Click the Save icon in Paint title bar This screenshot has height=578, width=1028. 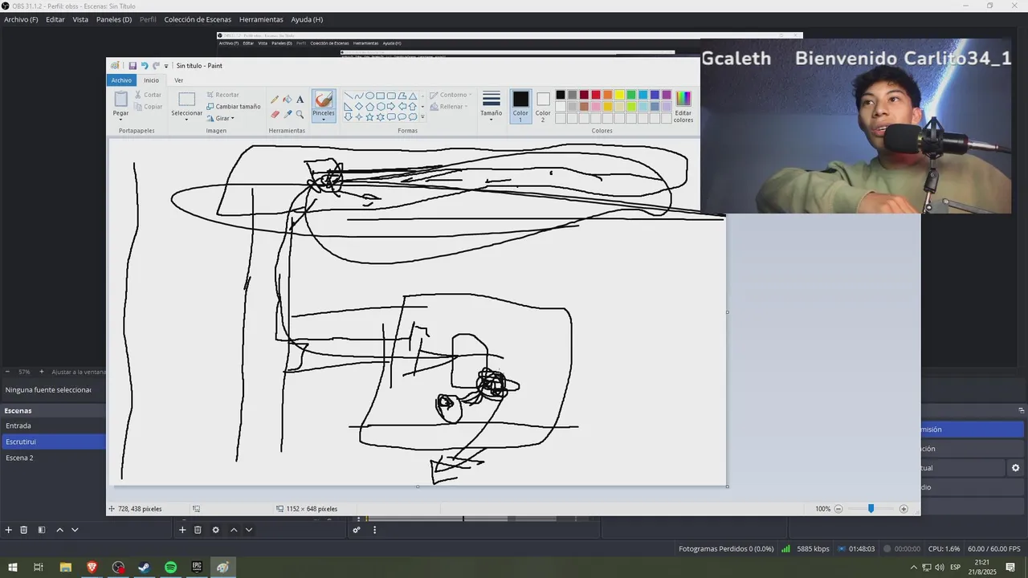(133, 66)
